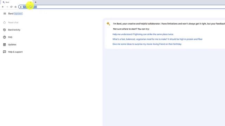Open Updates in the sidebar

coord(12,44)
